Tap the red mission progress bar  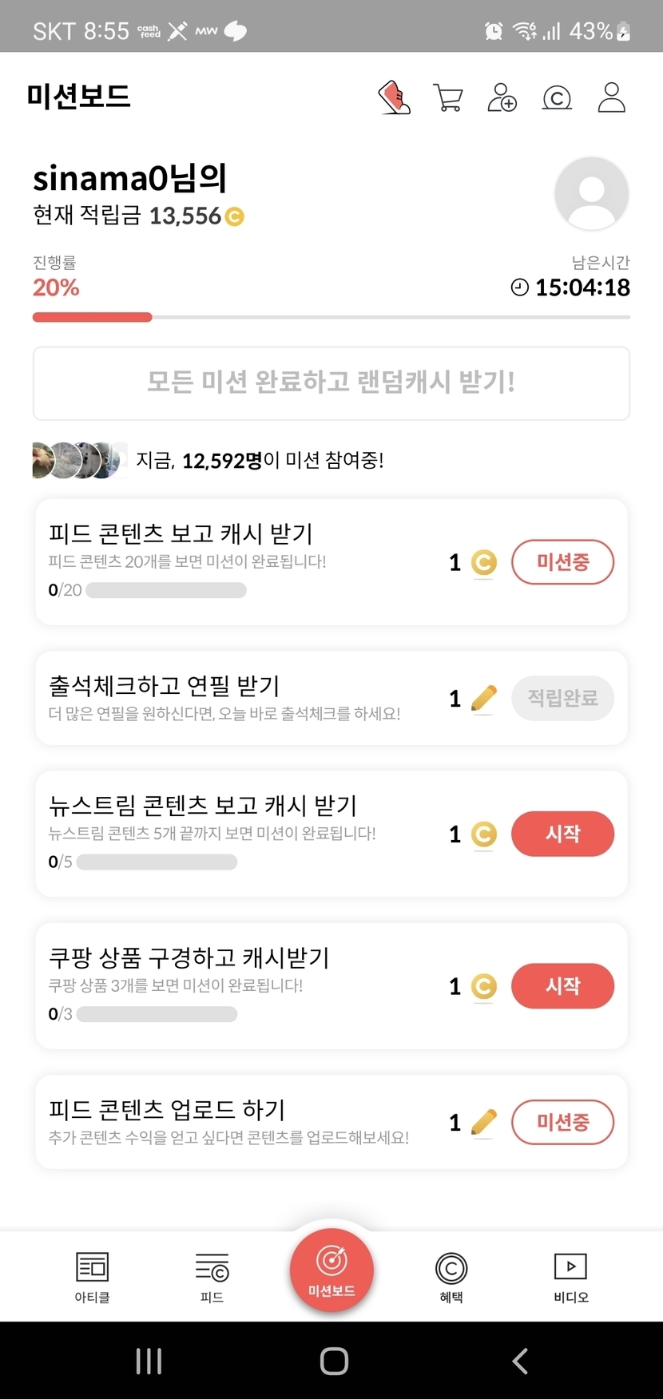click(x=93, y=317)
